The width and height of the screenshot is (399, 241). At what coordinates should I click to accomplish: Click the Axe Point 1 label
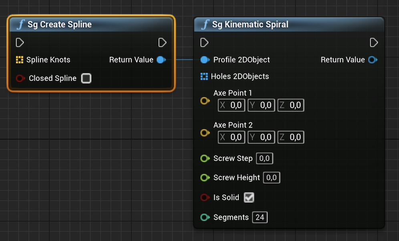coord(233,93)
